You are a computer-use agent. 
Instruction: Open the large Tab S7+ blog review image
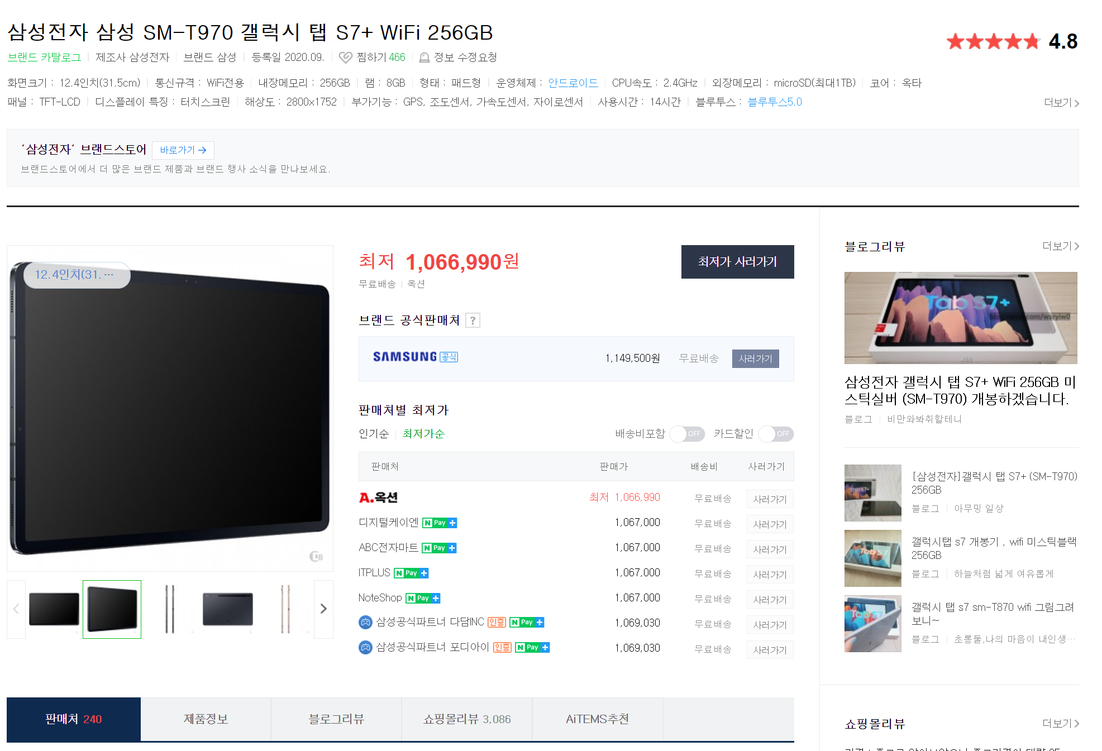pyautogui.click(x=961, y=318)
